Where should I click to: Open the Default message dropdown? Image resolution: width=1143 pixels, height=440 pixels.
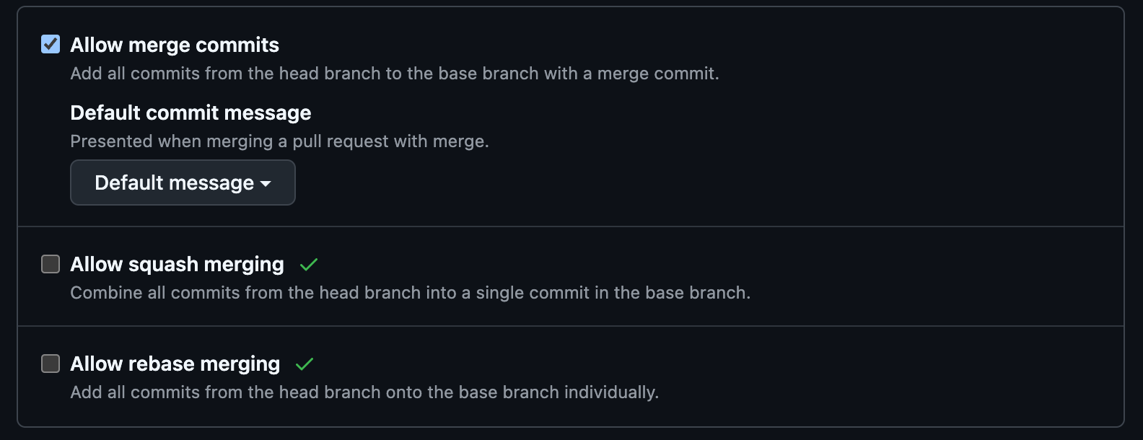pos(182,182)
